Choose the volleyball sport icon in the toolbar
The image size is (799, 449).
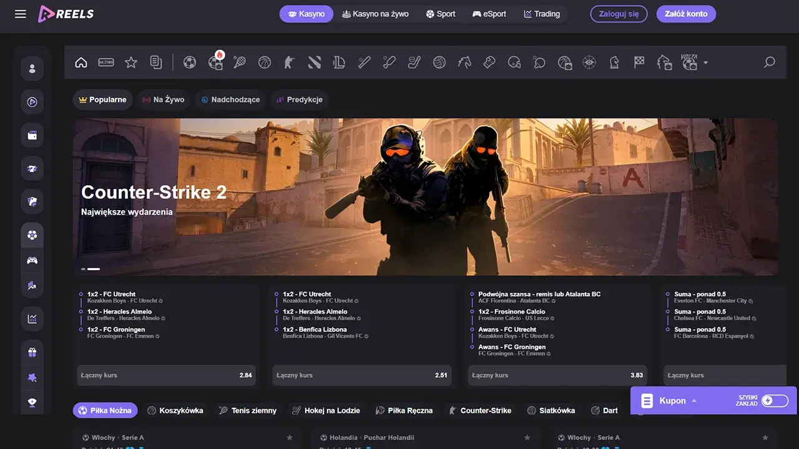pyautogui.click(x=439, y=62)
